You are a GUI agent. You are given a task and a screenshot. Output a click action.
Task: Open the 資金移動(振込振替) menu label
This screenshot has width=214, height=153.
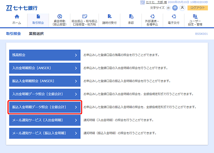click(x=60, y=23)
